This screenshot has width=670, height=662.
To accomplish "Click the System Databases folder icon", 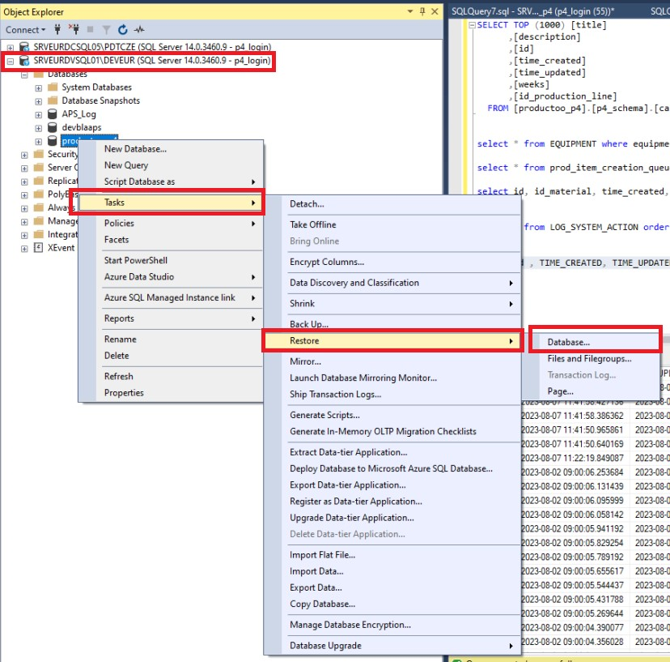I will pyautogui.click(x=53, y=88).
